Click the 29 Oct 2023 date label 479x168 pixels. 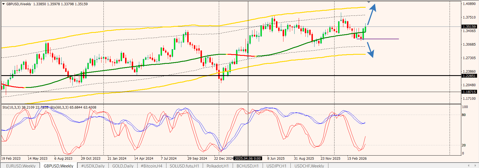click(x=91, y=159)
